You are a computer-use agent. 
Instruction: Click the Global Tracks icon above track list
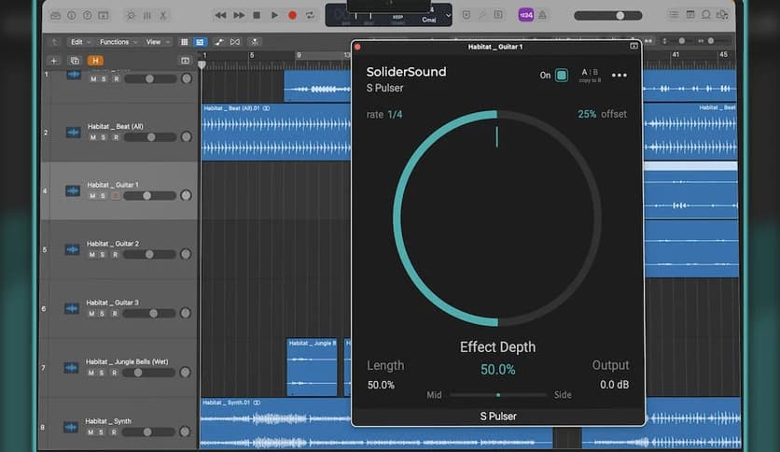coord(185,61)
